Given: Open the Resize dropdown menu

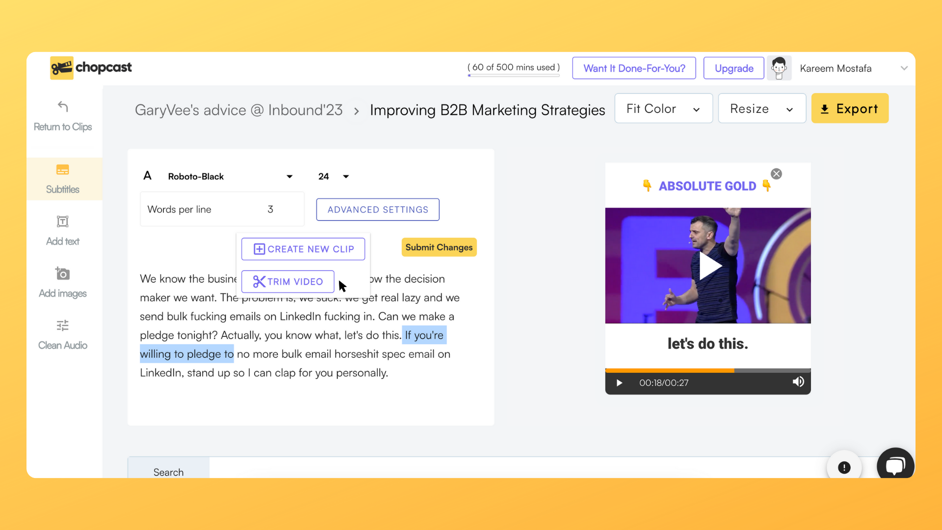Looking at the screenshot, I should (x=761, y=109).
